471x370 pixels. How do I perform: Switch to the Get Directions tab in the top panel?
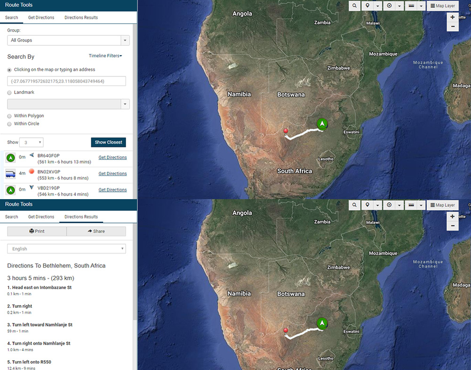click(x=41, y=17)
